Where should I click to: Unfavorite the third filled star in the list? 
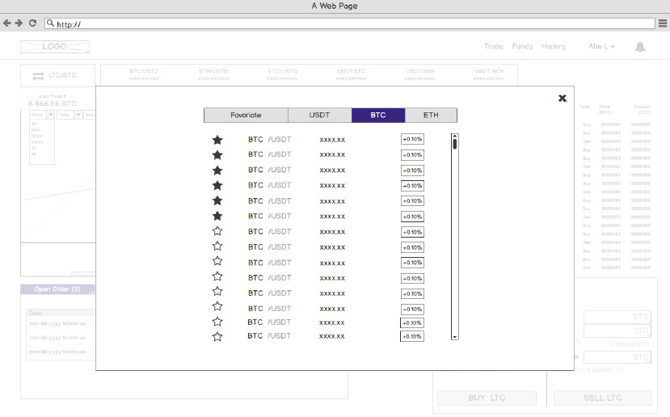[x=217, y=170]
